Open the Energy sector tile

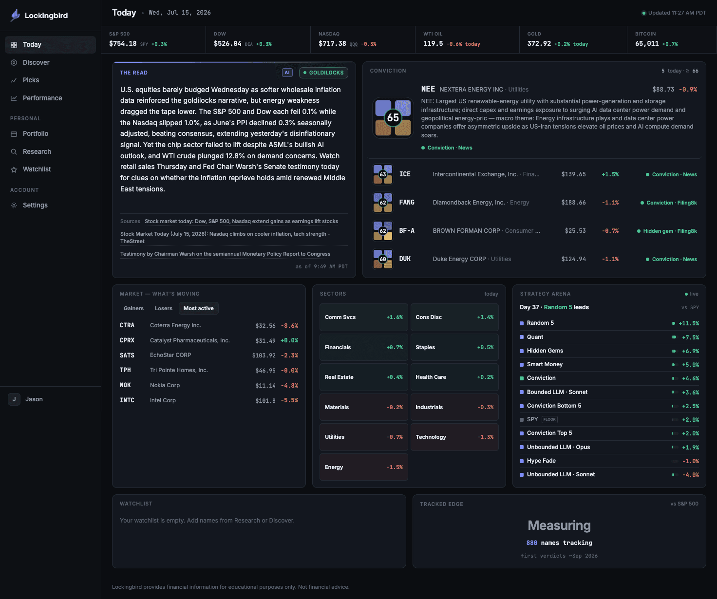364,467
